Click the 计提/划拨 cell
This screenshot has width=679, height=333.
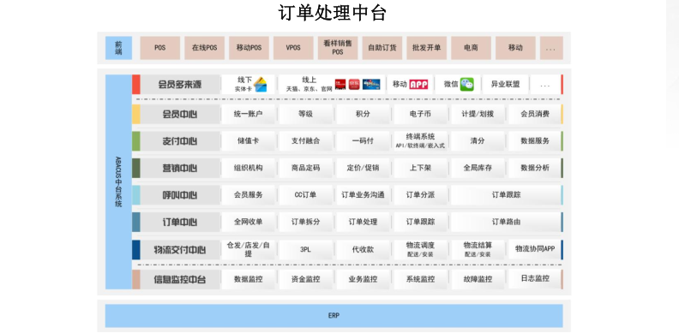click(x=478, y=114)
